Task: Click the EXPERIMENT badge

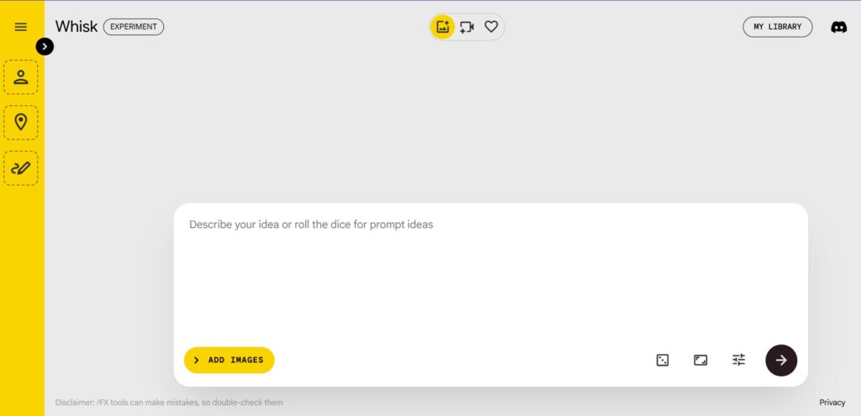Action: tap(134, 27)
